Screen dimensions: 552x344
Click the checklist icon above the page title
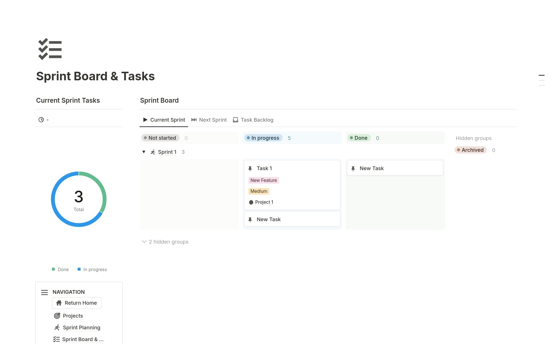50,49
